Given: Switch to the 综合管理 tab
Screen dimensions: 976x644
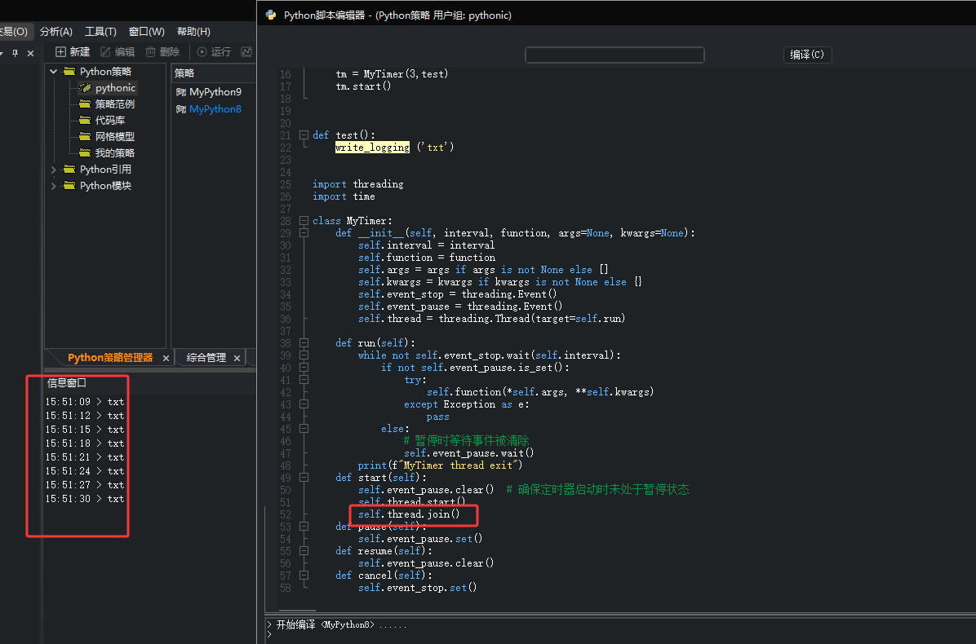Looking at the screenshot, I should pos(206,357).
